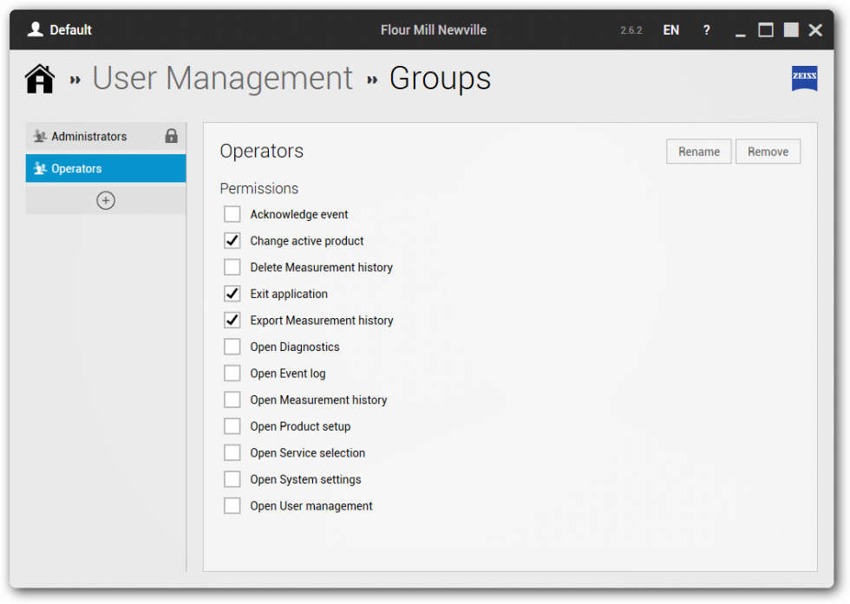Image resolution: width=850 pixels, height=604 pixels.
Task: Click the Default user profile icon
Action: coord(36,29)
